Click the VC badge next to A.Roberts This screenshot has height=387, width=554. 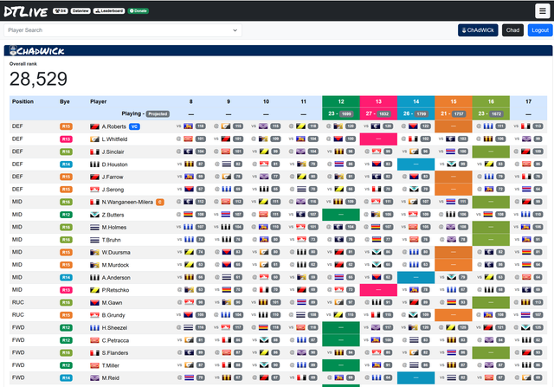click(134, 126)
